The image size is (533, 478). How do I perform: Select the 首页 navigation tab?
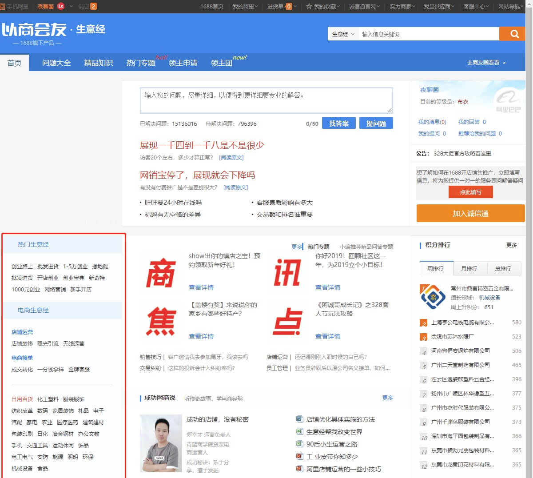coord(15,63)
